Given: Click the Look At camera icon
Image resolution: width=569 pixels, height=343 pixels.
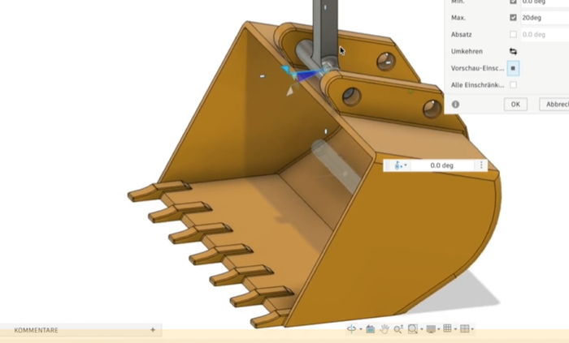Looking at the screenshot, I should (370, 329).
